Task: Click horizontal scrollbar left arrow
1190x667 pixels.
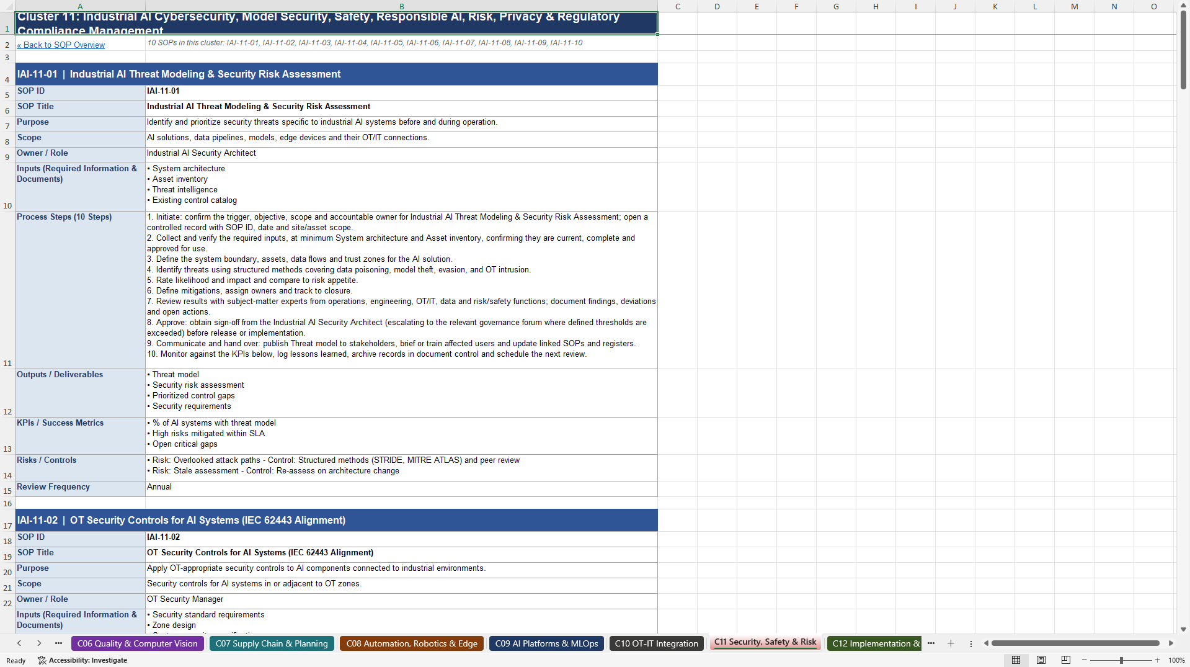Action: pos(986,643)
